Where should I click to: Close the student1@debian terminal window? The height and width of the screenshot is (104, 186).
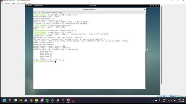coord(144,10)
